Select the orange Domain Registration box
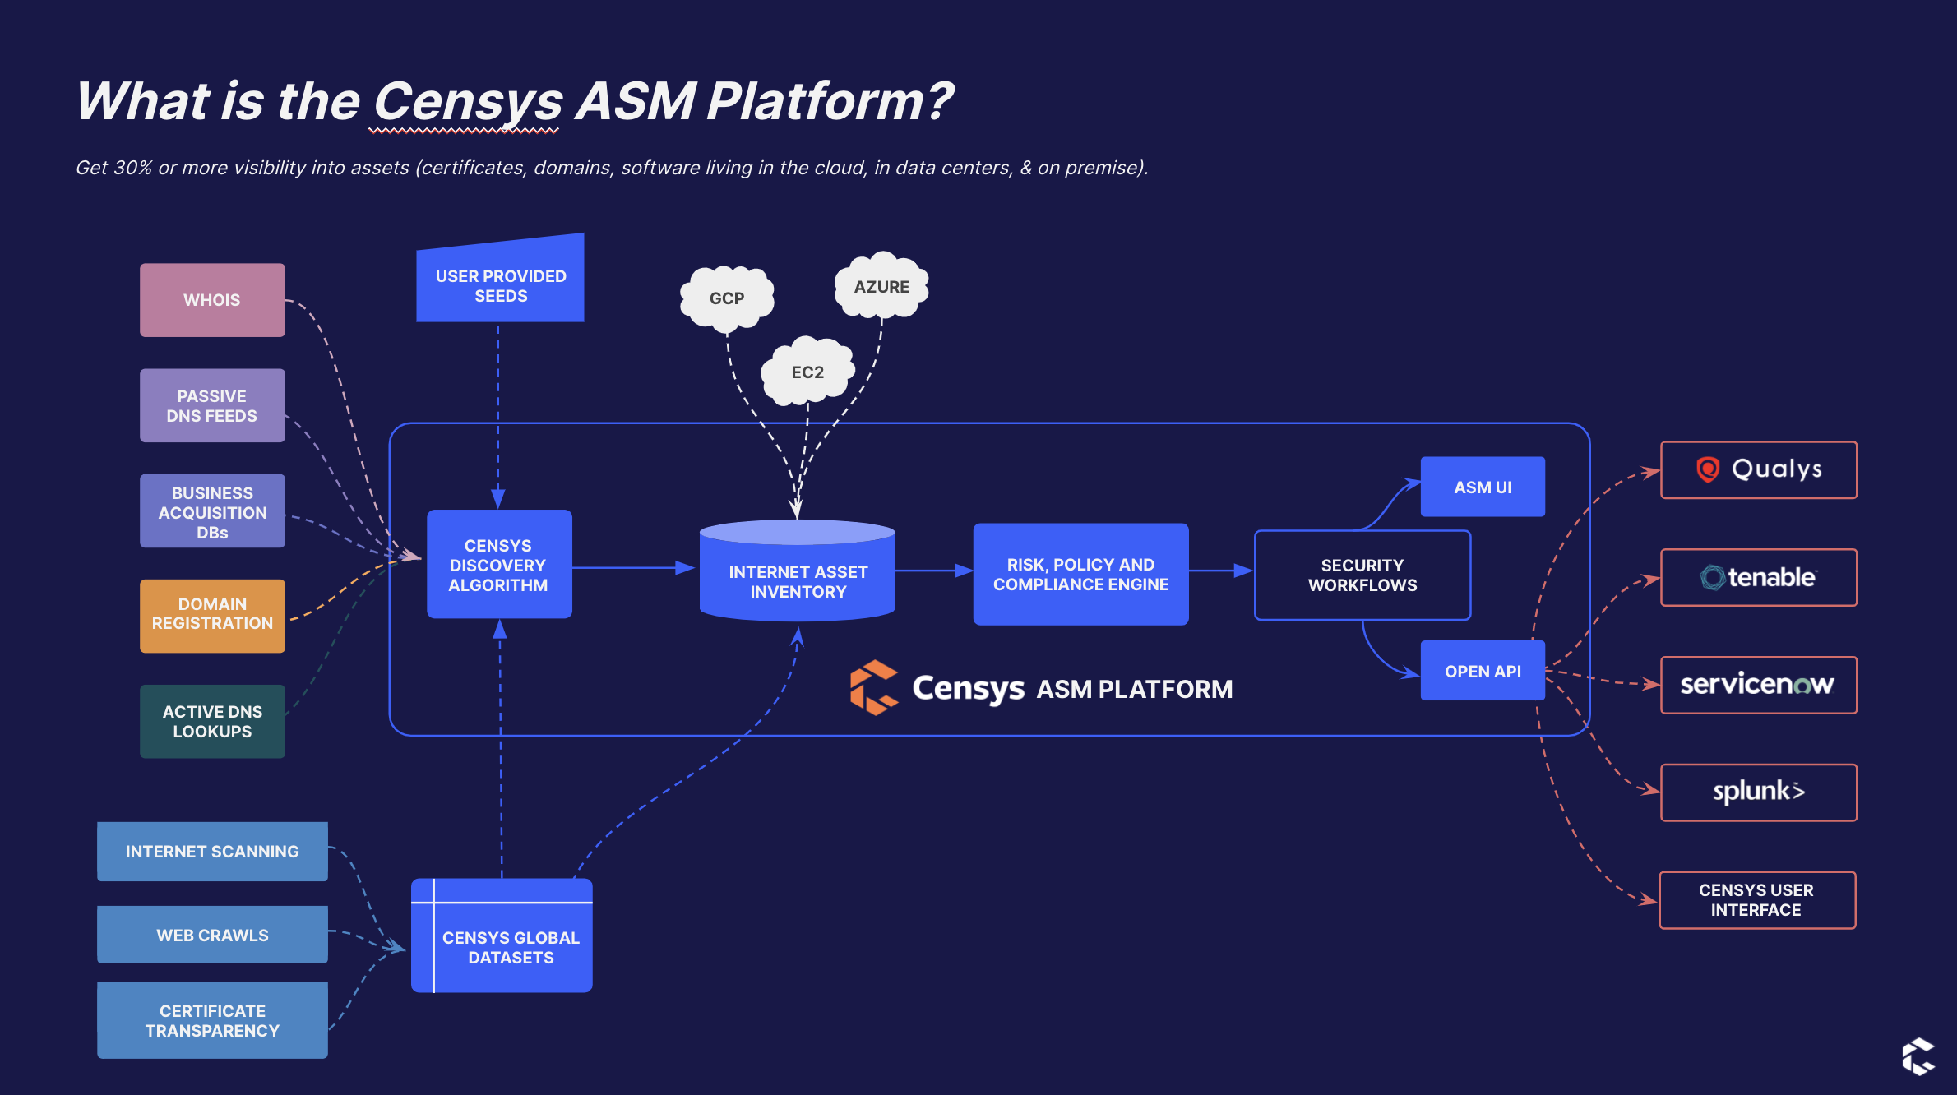 tap(212, 615)
